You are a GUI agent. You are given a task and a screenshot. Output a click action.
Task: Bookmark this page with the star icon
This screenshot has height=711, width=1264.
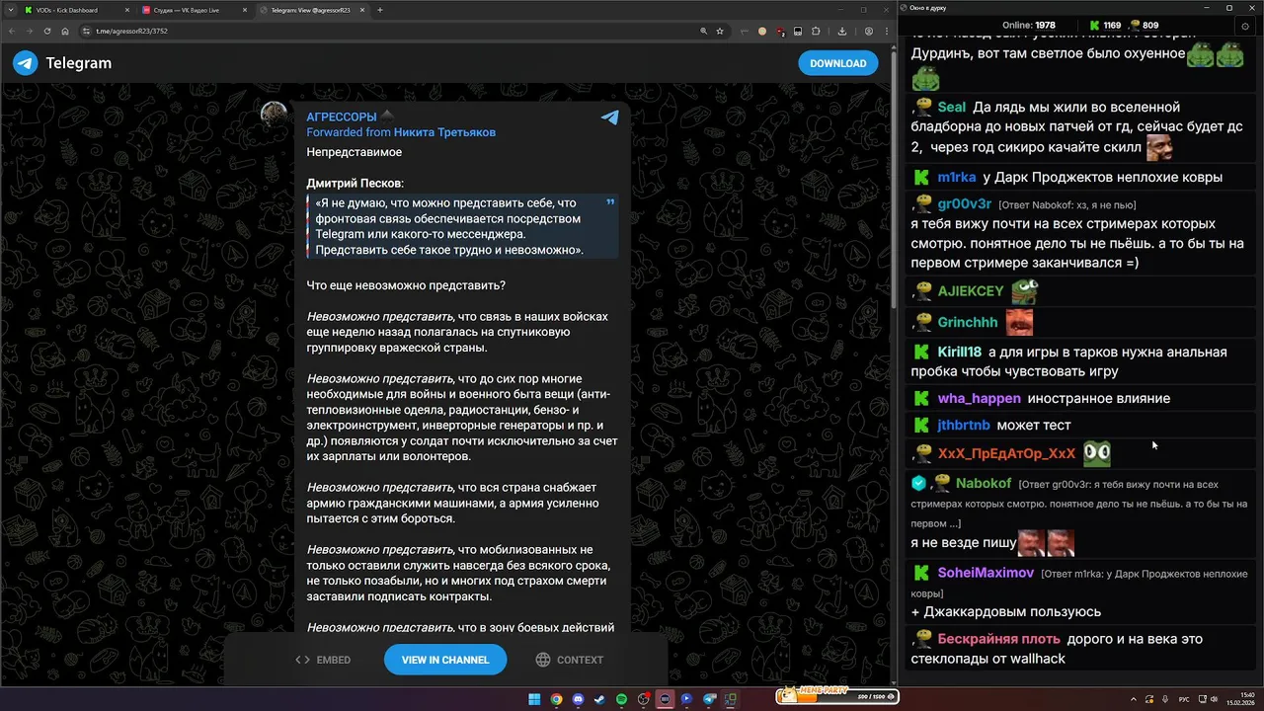point(720,31)
